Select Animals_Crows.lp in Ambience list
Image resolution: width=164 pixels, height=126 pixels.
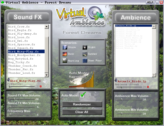(x=134, y=32)
